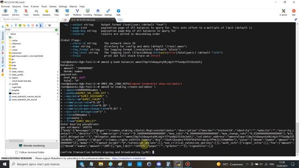
Task: Click the Exit toolbar icon
Action: [294, 13]
